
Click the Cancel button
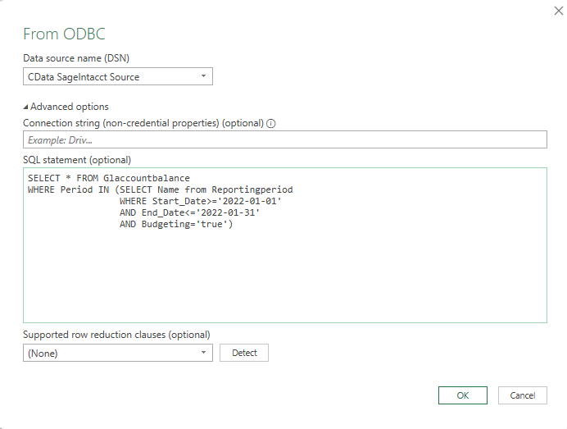523,395
